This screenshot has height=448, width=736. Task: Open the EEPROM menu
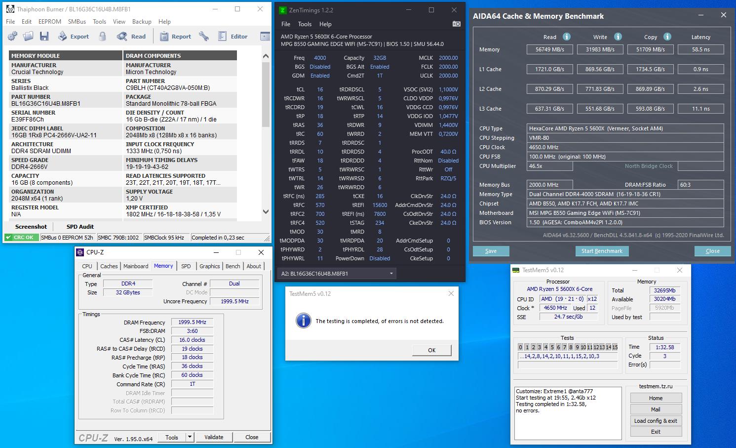[50, 22]
